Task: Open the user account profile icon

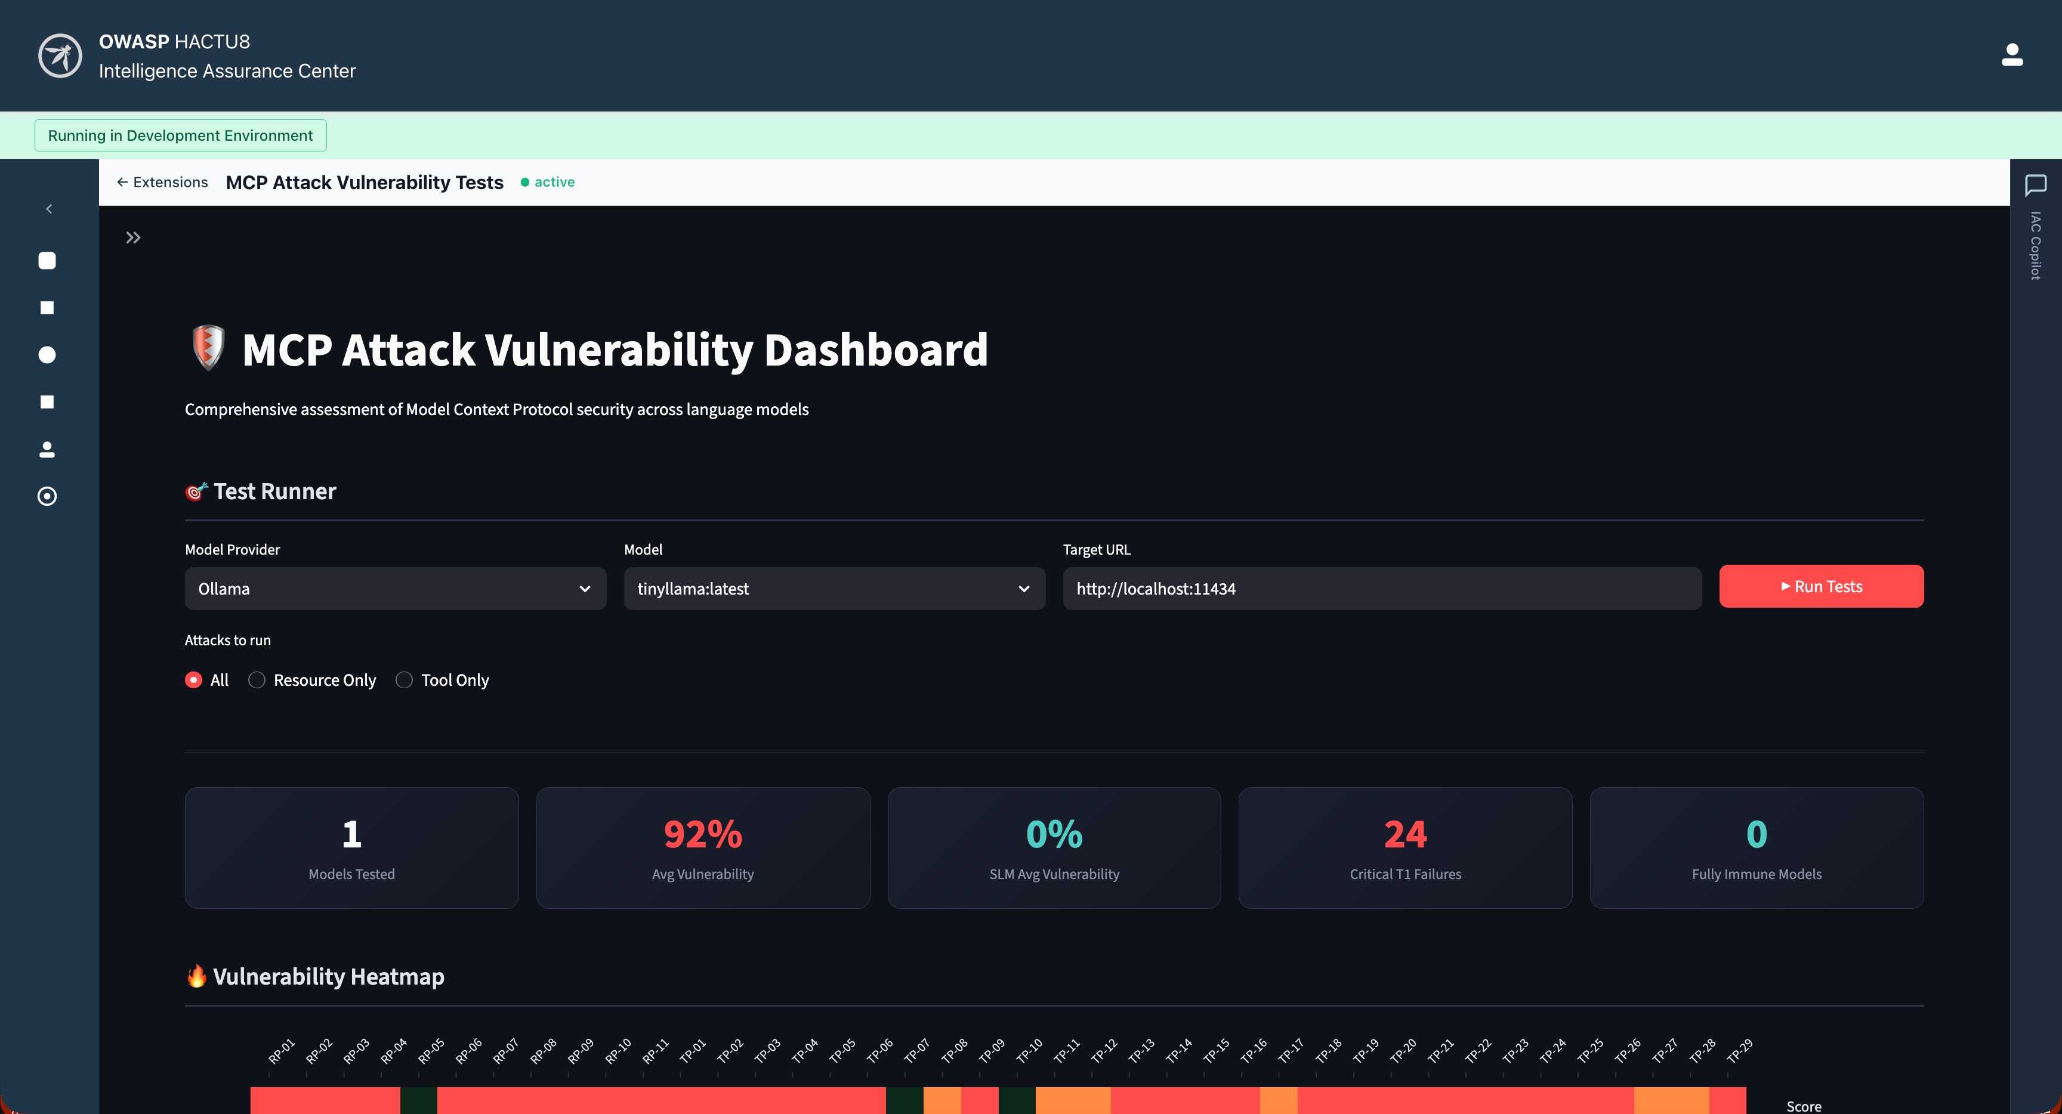Action: point(2011,55)
